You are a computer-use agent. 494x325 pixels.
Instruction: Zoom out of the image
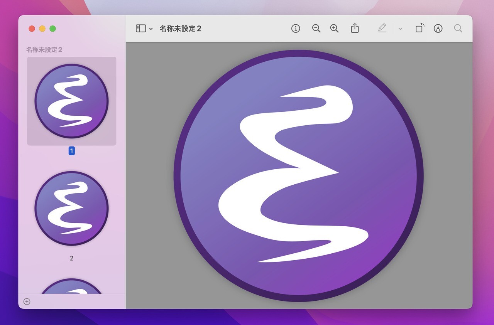[x=316, y=28]
